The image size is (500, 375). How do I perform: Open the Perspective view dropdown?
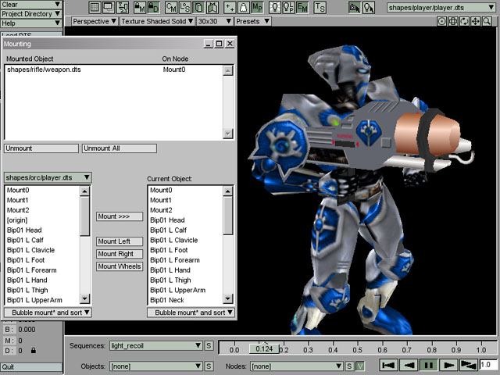click(x=94, y=21)
